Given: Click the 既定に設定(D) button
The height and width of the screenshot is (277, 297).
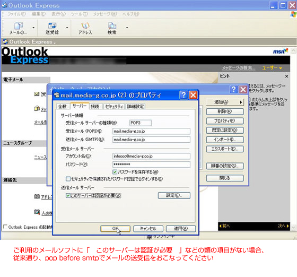Looking at the screenshot, I should click(225, 130).
